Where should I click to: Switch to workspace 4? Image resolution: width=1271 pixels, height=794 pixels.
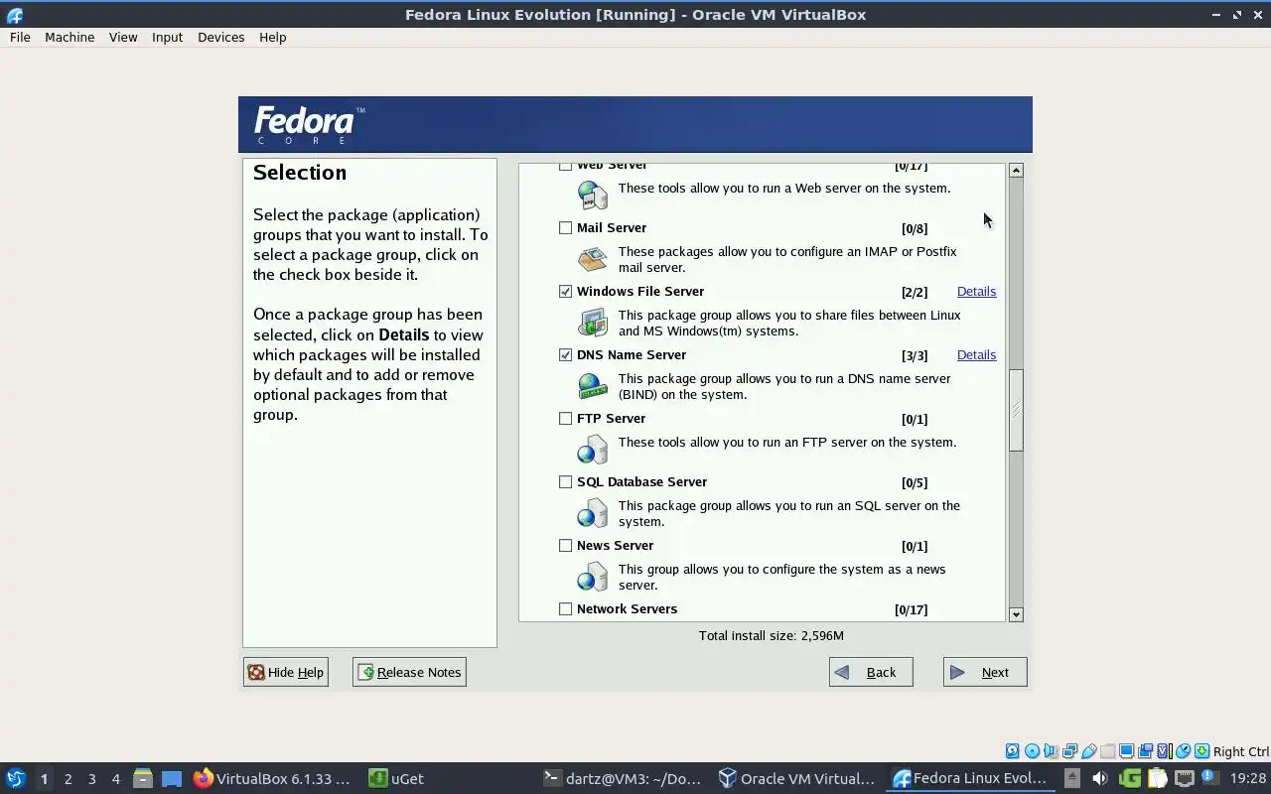(x=115, y=778)
